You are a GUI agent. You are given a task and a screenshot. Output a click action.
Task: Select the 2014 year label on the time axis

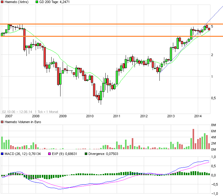point(198,116)
